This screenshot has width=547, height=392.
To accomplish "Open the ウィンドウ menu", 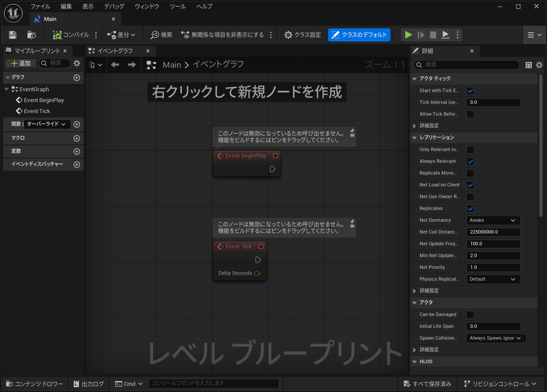I will 147,7.
